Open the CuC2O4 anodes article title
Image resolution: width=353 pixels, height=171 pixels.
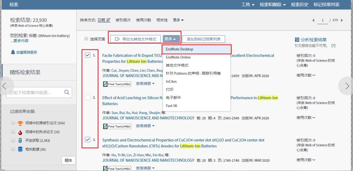183,143
